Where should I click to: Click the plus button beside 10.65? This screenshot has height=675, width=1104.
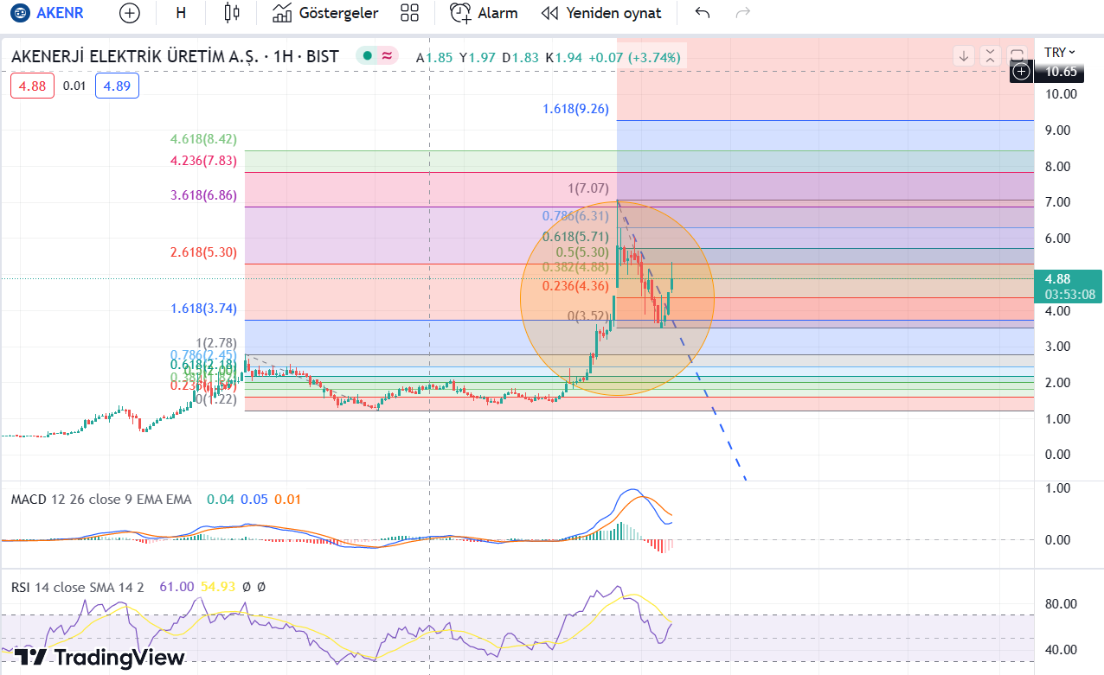coord(1022,72)
